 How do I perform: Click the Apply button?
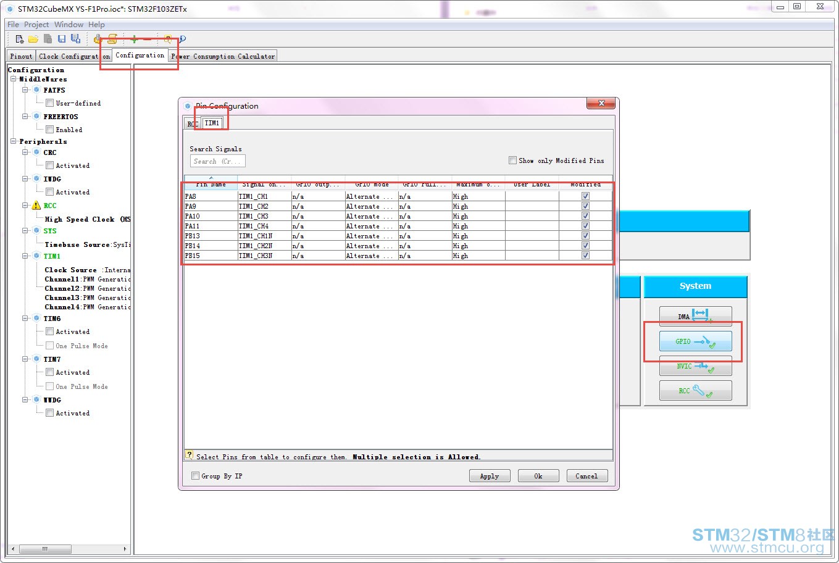490,476
